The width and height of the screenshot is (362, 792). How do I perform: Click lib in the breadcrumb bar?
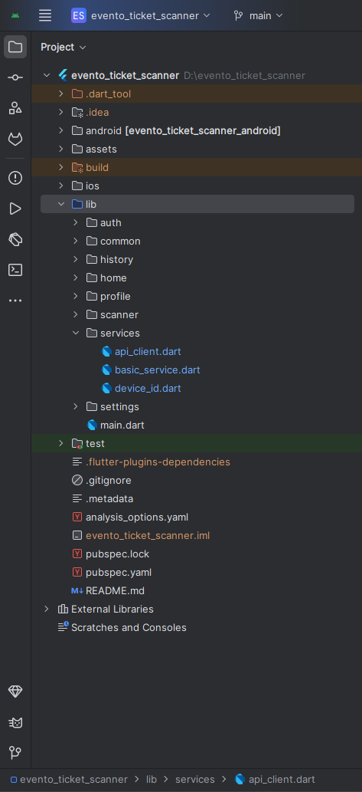pos(152,780)
